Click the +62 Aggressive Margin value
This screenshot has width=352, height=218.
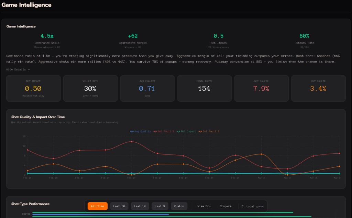[133, 36]
